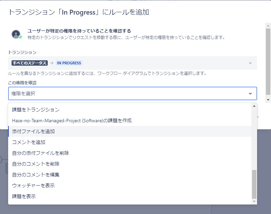
Task: Choose Hase-no-Team-Managed-Project の課題を作成 option
Action: (x=130, y=121)
